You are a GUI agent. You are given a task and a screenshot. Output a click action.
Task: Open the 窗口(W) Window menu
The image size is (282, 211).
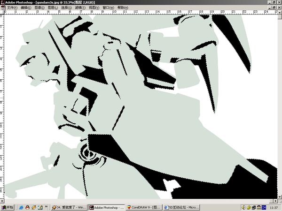(108, 8)
